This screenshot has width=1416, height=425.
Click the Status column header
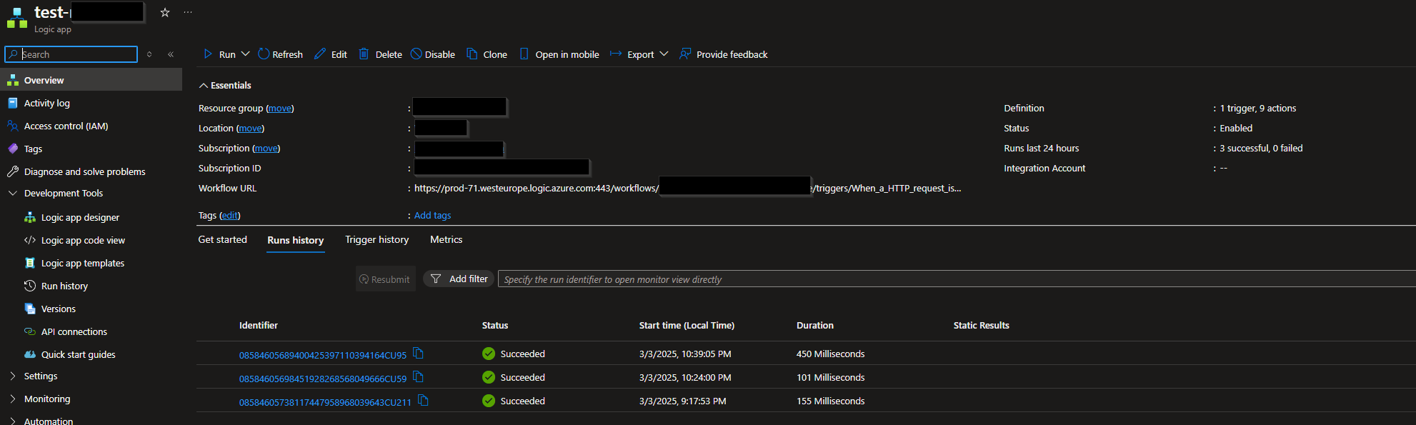495,325
